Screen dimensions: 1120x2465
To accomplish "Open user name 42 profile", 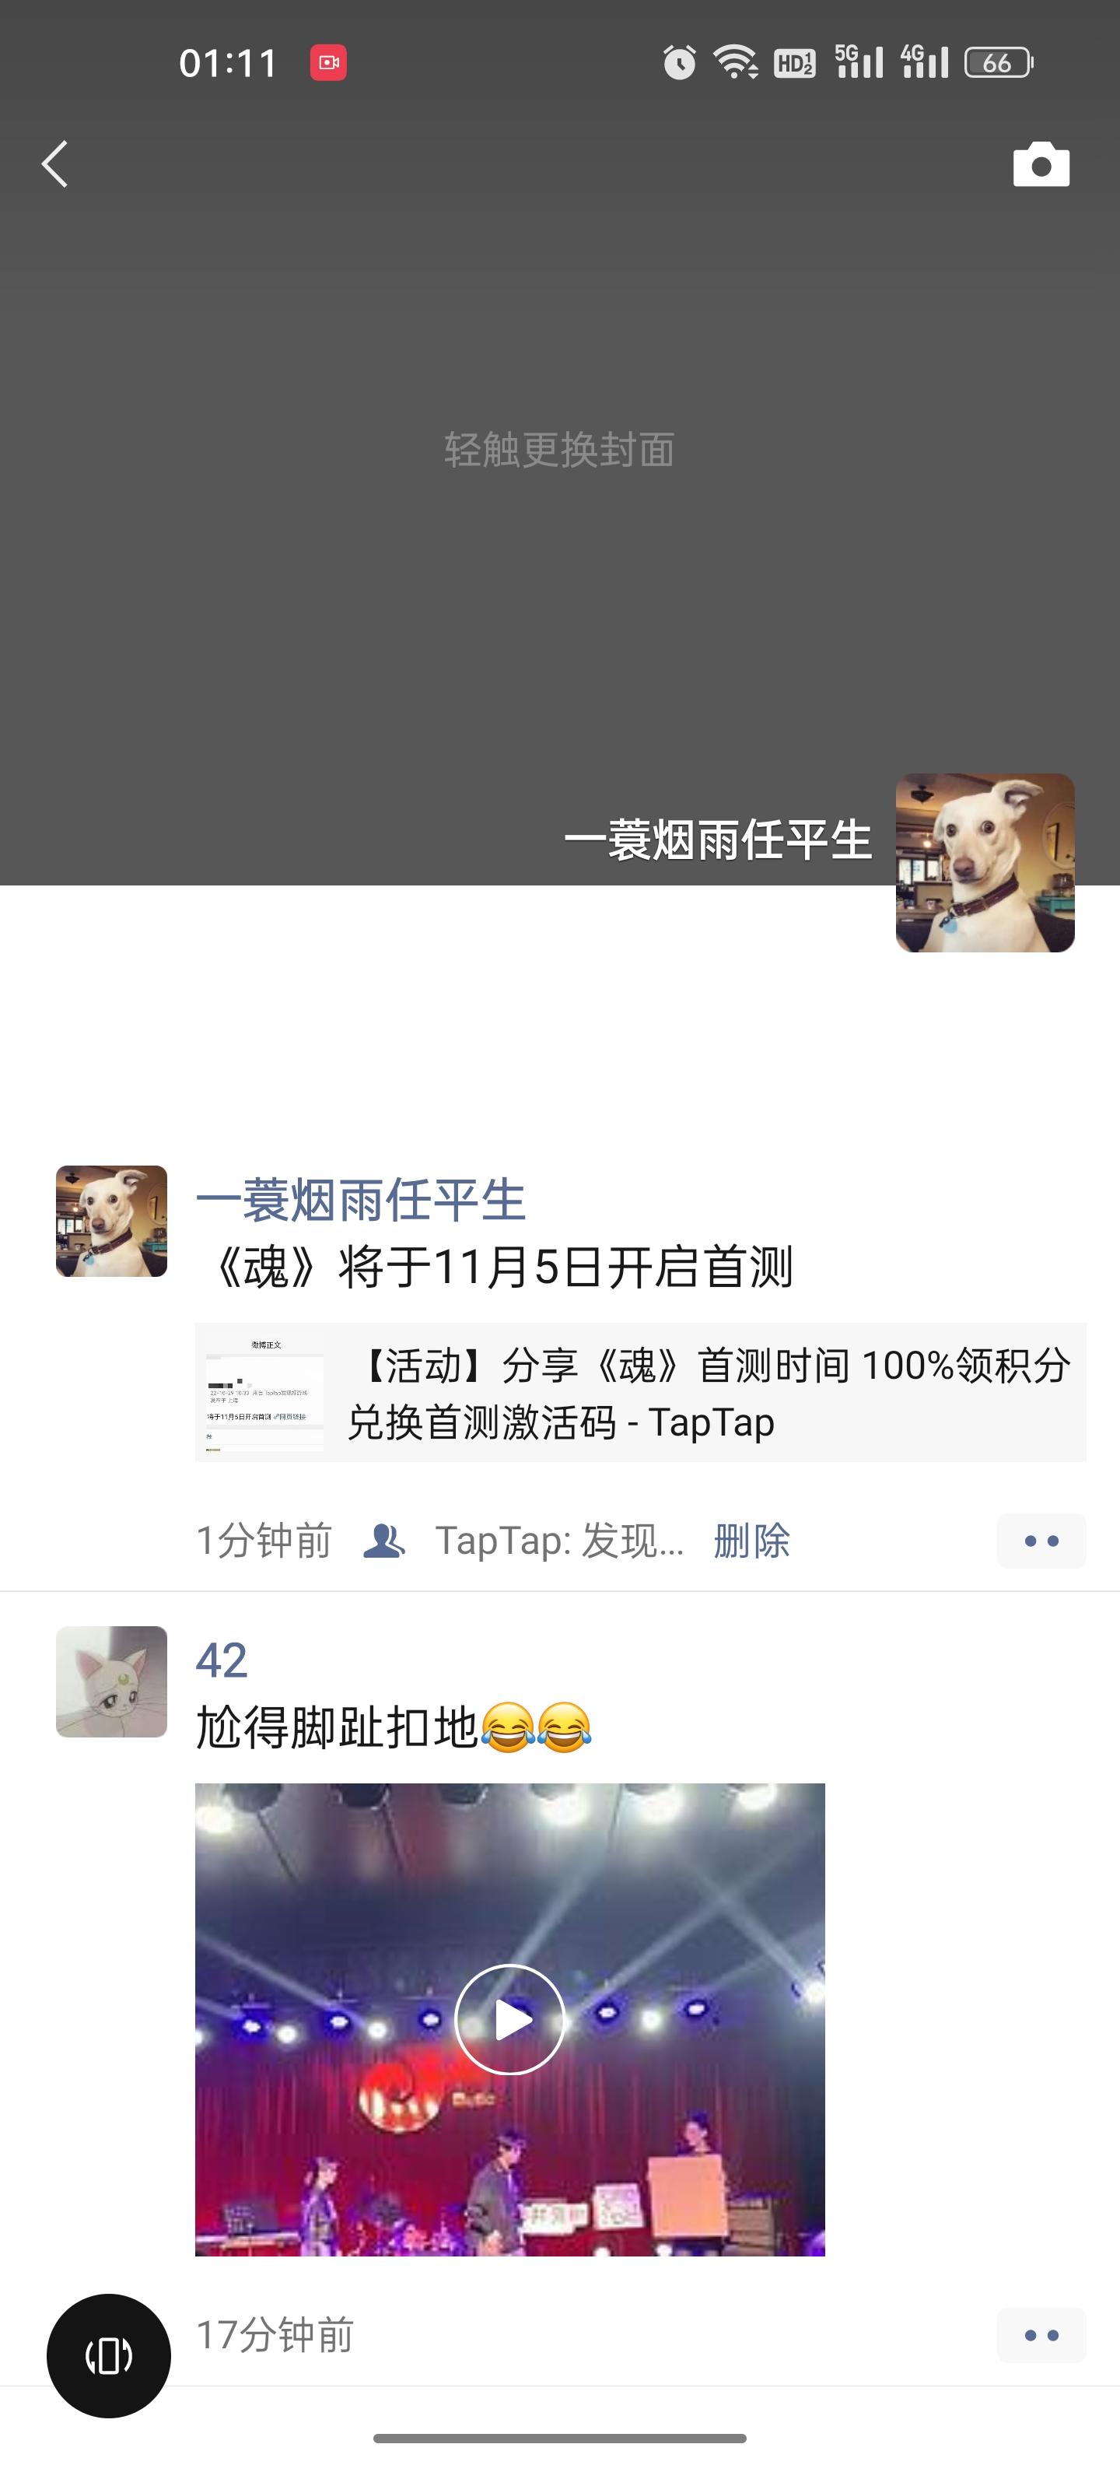I will 222,1660.
